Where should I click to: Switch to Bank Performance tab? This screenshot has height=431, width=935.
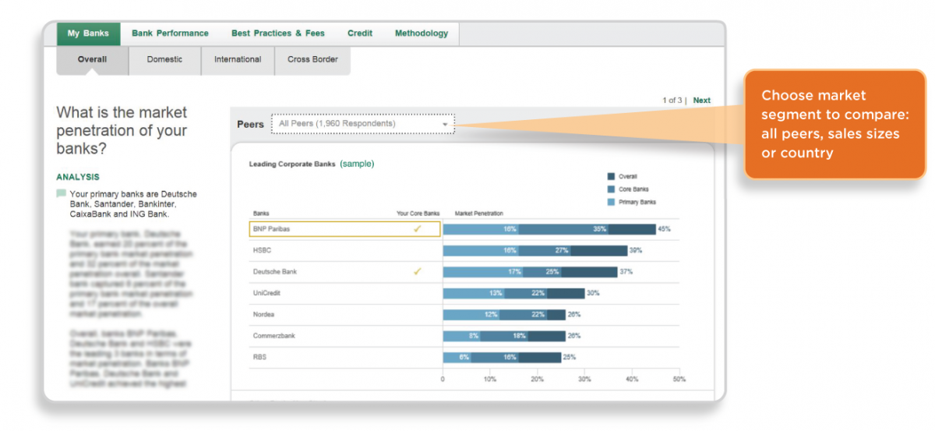click(x=170, y=34)
